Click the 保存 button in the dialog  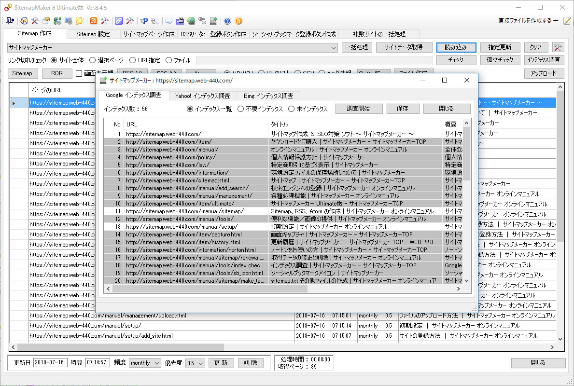pos(402,109)
